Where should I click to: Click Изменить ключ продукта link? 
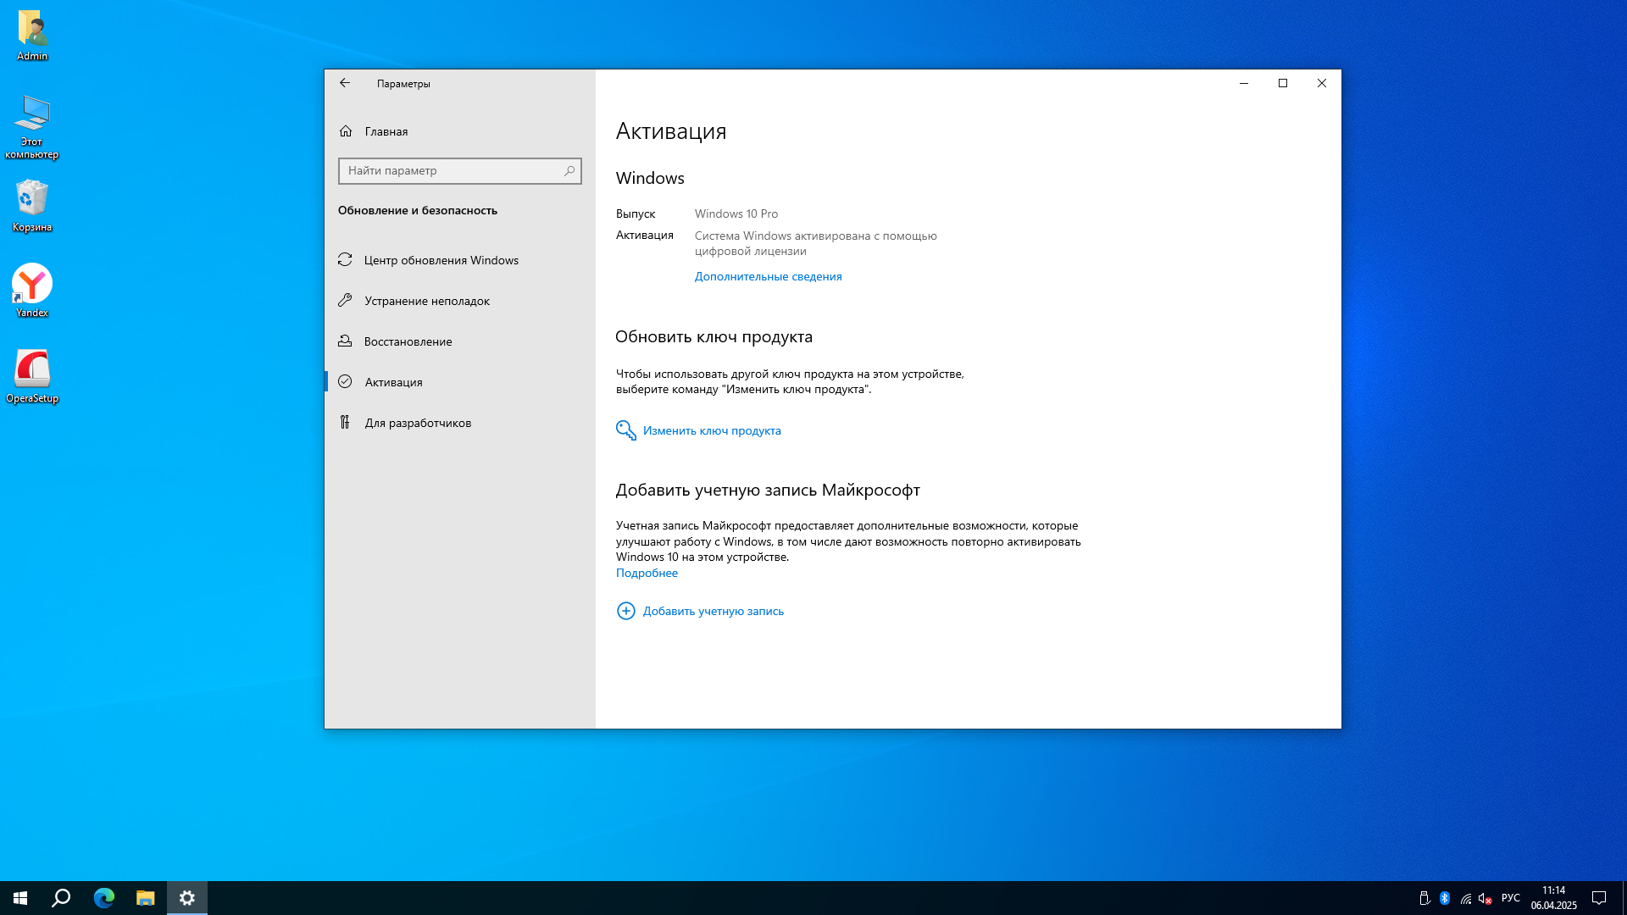[711, 430]
